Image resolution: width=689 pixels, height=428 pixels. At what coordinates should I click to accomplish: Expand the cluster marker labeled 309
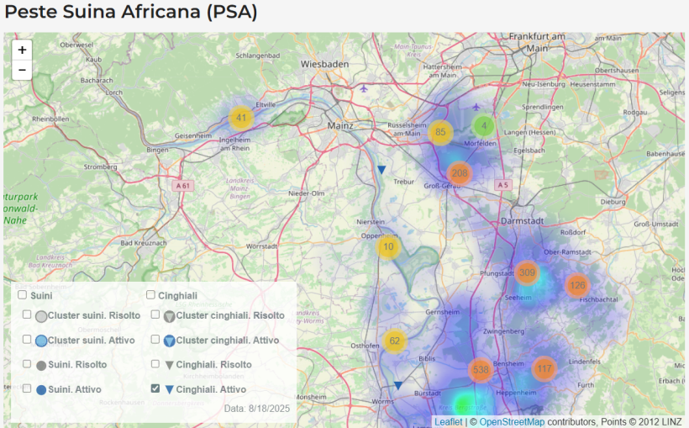click(x=527, y=272)
